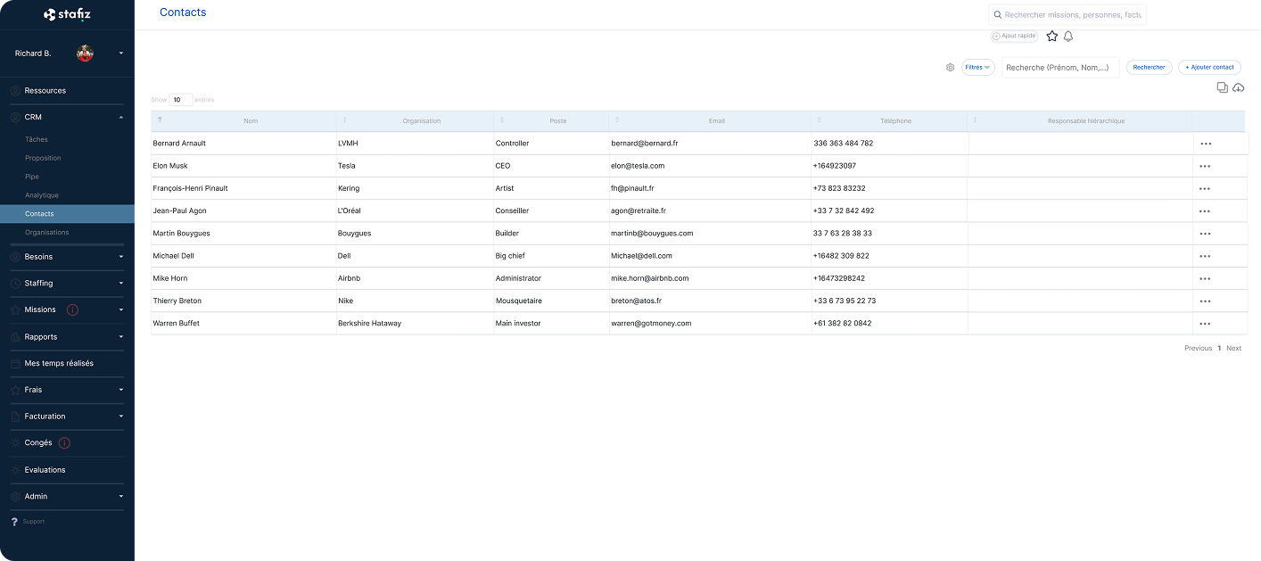
Task: Click the Contacts page title
Action: 183,12
